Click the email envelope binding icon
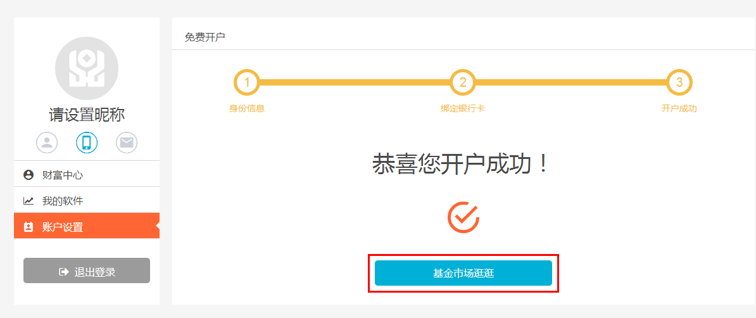This screenshot has height=318, width=756. coord(127,142)
